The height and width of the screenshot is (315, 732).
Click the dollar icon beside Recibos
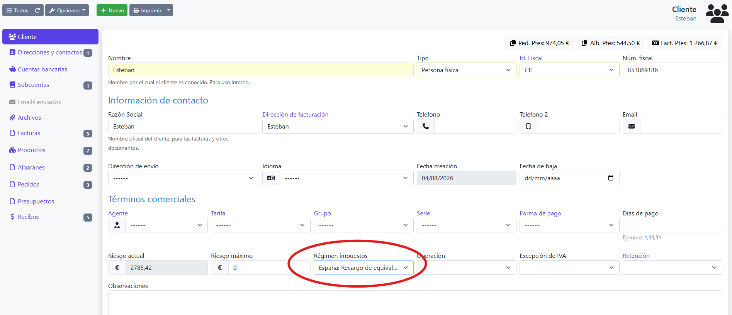click(x=12, y=217)
